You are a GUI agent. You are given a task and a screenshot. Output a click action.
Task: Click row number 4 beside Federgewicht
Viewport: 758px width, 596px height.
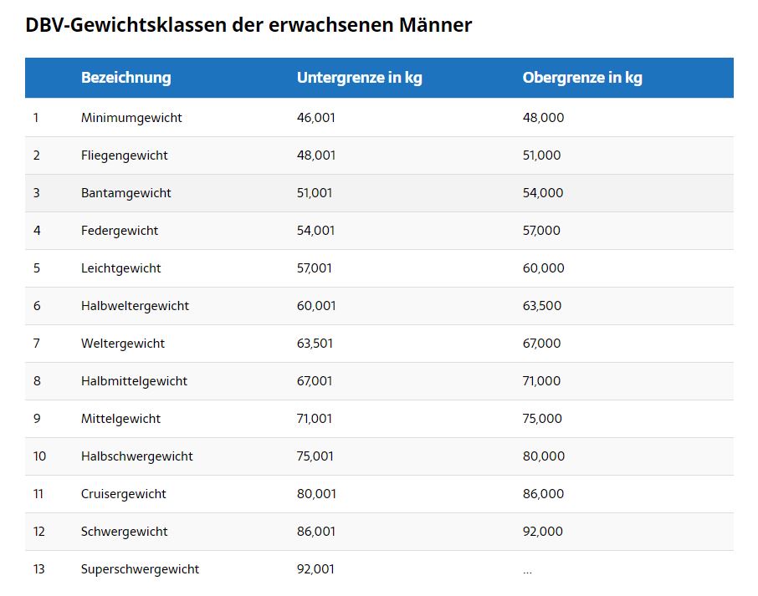37,231
